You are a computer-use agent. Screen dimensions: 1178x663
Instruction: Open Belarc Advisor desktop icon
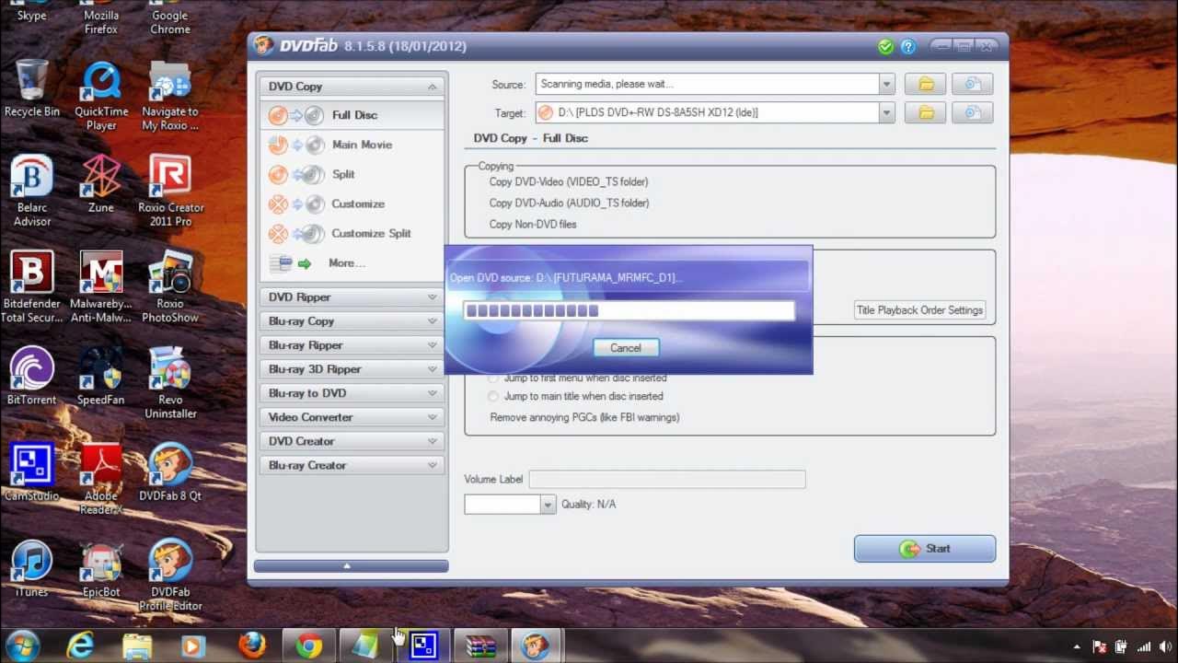coord(32,191)
